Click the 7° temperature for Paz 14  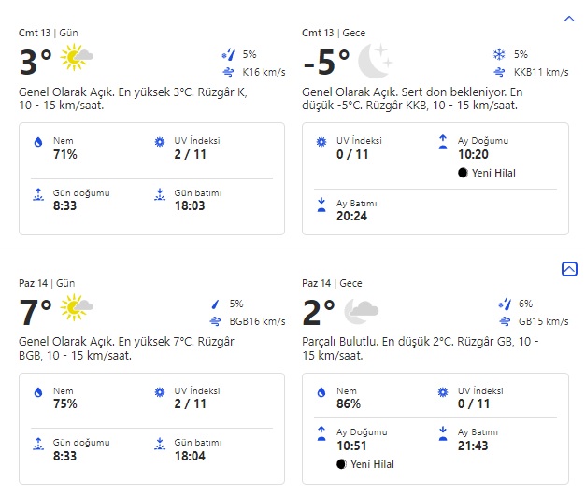[x=36, y=312]
